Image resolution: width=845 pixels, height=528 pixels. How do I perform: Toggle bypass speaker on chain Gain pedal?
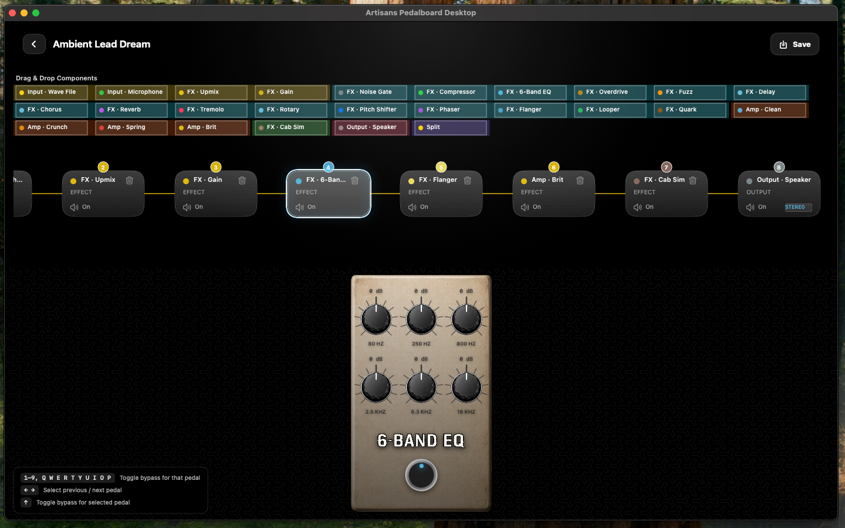click(187, 207)
